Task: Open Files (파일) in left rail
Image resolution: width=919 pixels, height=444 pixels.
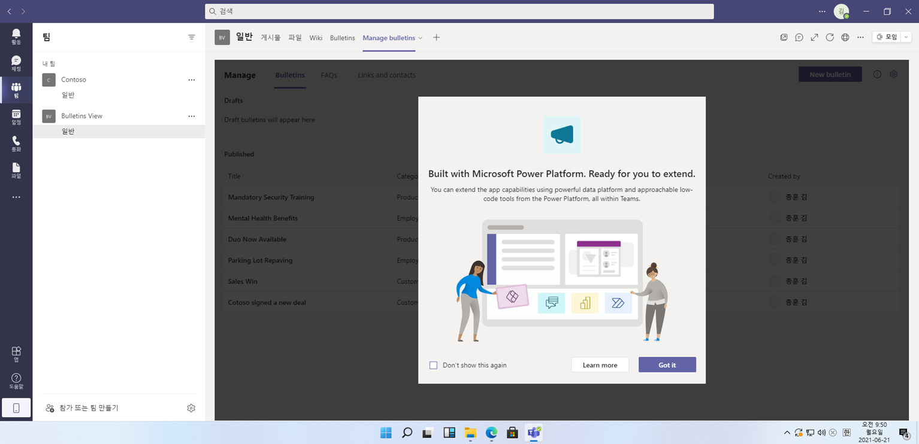Action: 16,171
